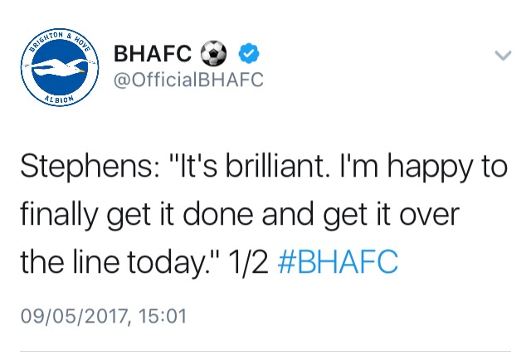Click the blue verified badge
This screenshot has height=360, width=531.
(x=249, y=53)
